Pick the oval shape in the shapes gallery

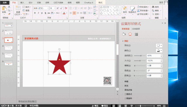[x=101, y=10]
